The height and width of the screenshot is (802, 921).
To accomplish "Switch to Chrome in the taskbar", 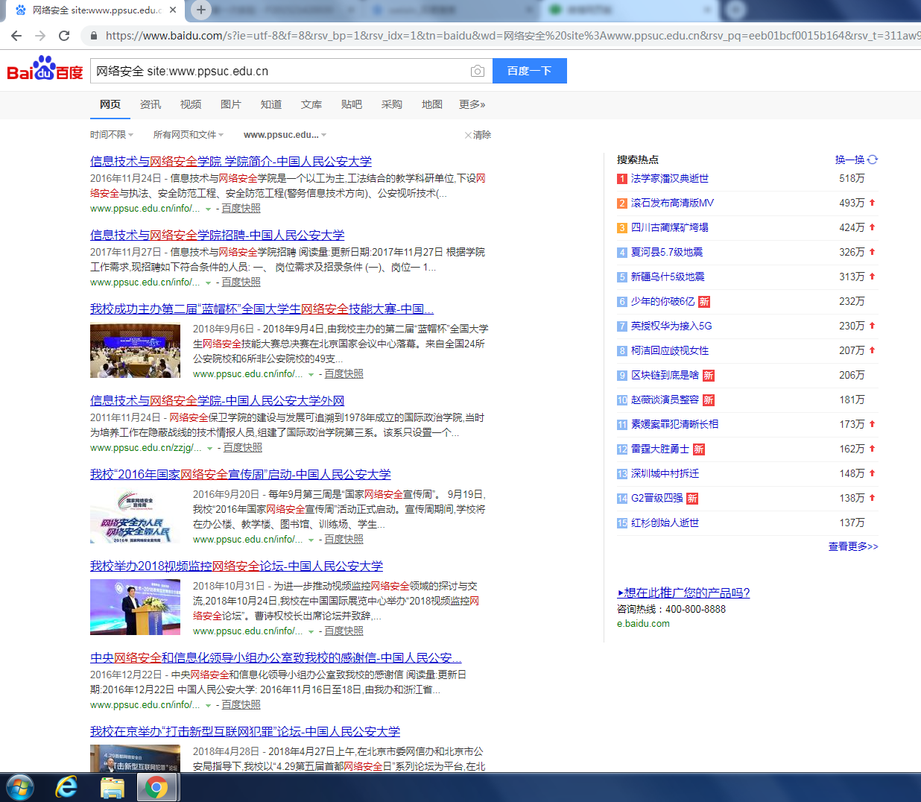I will click(x=156, y=787).
